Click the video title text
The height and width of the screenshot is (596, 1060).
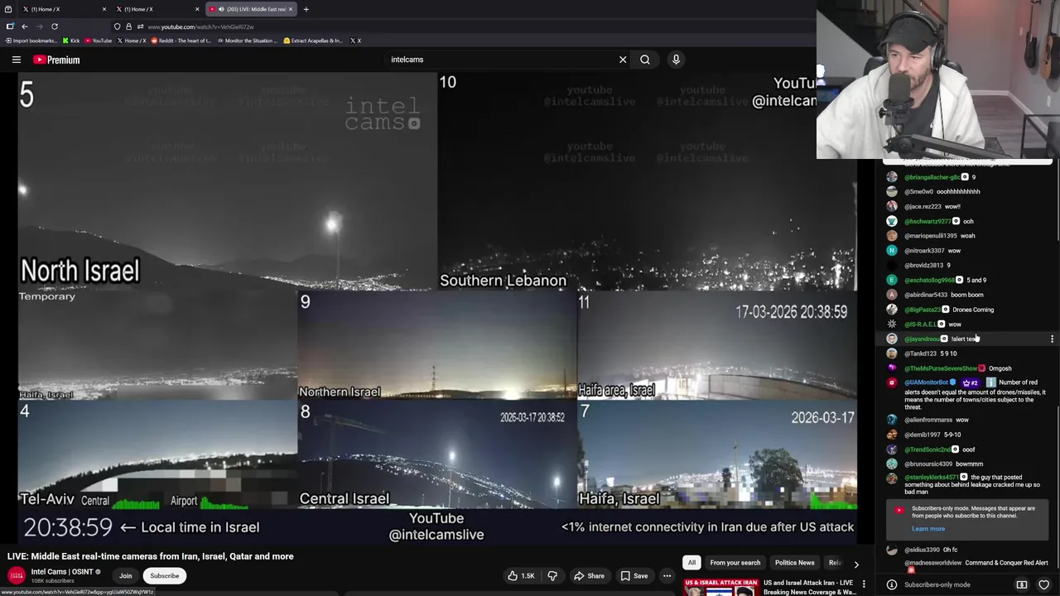click(151, 556)
